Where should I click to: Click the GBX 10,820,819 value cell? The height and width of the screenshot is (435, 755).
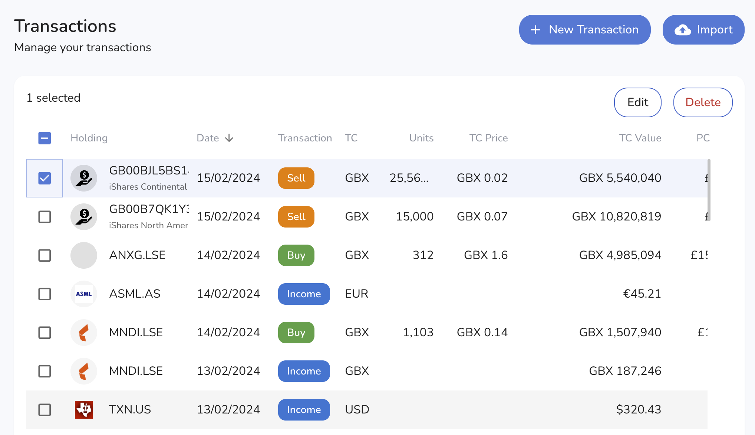tap(617, 217)
